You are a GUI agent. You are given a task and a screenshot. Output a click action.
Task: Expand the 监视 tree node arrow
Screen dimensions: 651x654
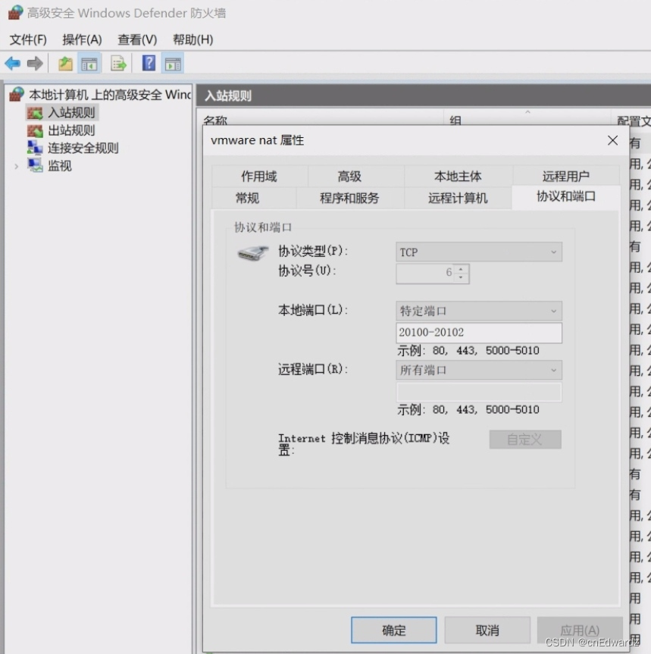tap(16, 167)
